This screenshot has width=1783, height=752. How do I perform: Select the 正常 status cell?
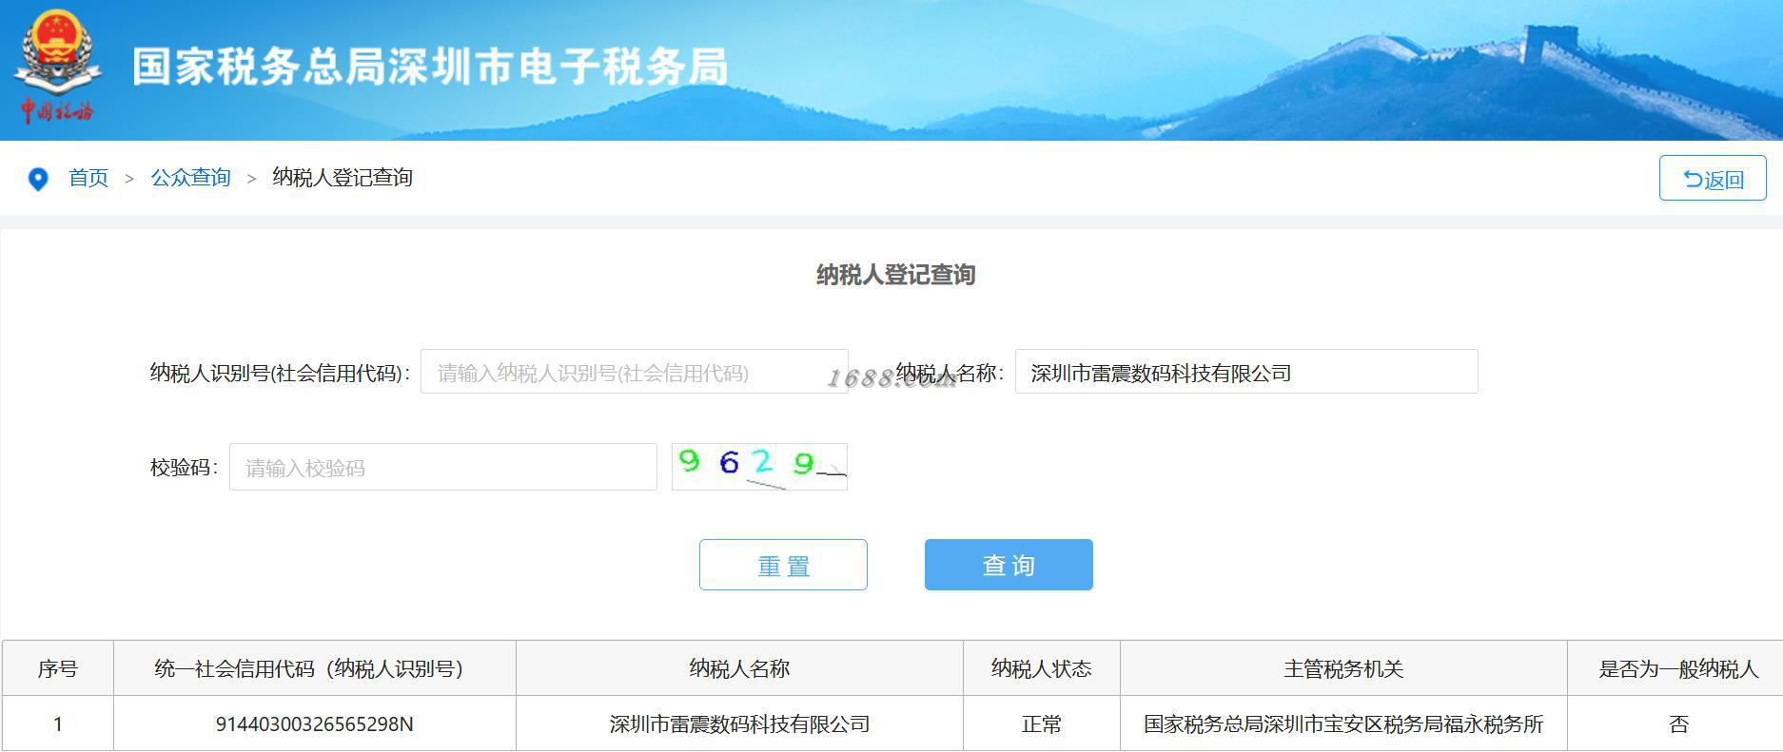[1042, 723]
